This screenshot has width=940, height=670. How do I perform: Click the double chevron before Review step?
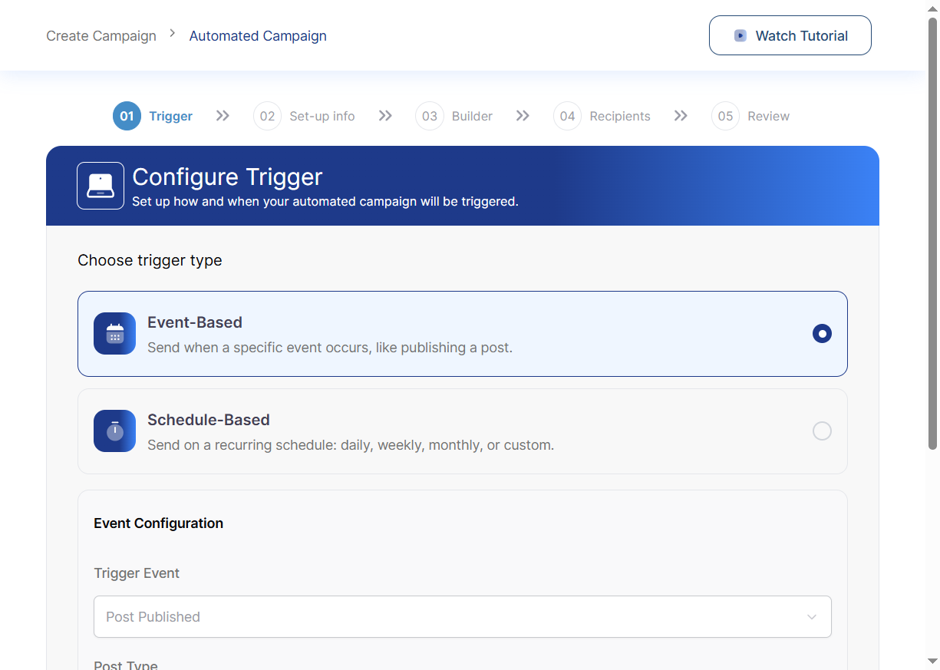pos(681,115)
